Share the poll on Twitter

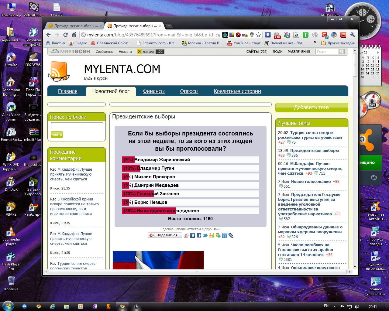205,235
